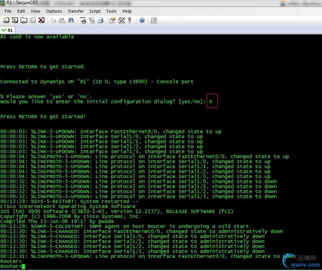Click '%LINK-5-CHANGED: Interface FastEthernet0/0' log line
Viewport: 322px width, 271px height.
[x=142, y=231]
